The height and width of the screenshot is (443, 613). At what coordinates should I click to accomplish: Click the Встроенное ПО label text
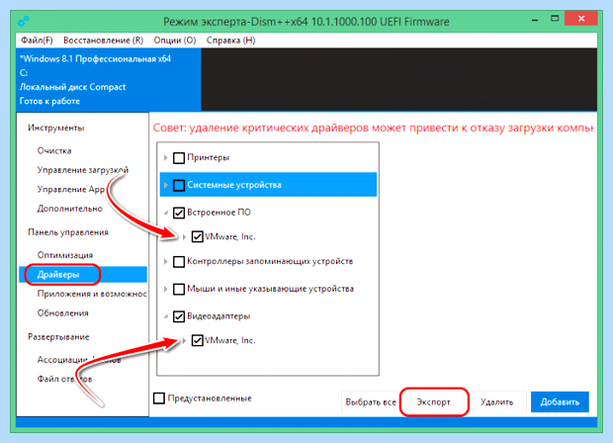point(219,213)
